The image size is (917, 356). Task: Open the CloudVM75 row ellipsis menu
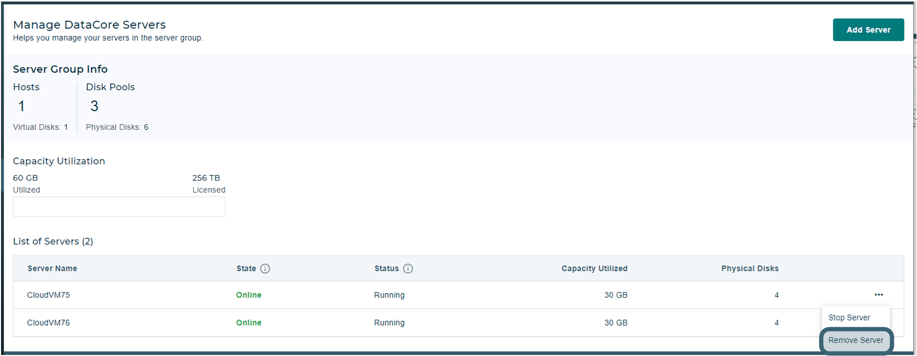878,295
